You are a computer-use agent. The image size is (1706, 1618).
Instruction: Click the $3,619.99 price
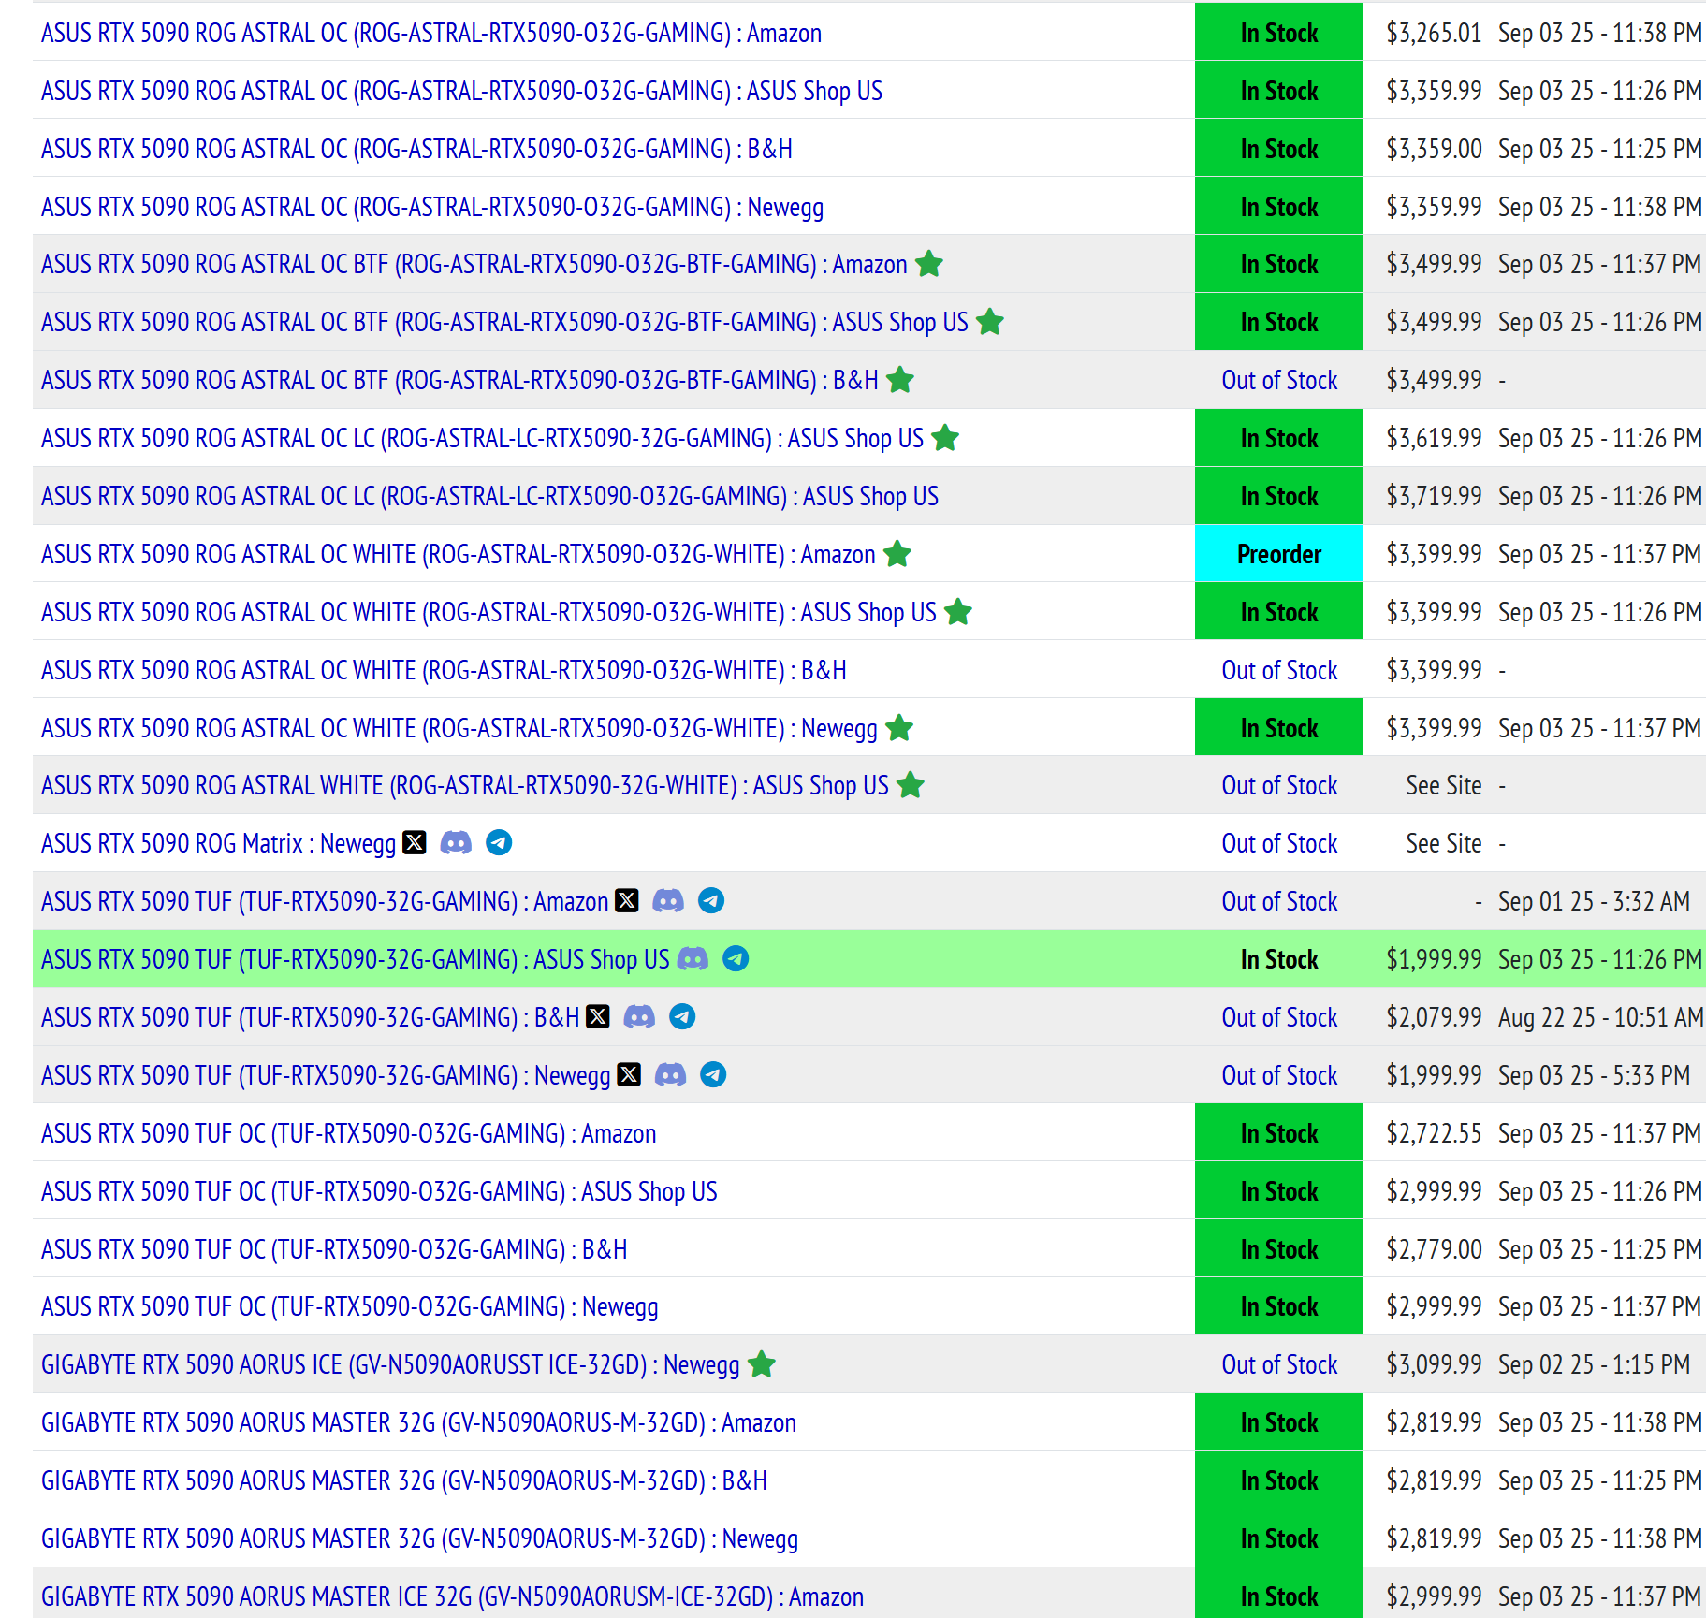[1434, 438]
